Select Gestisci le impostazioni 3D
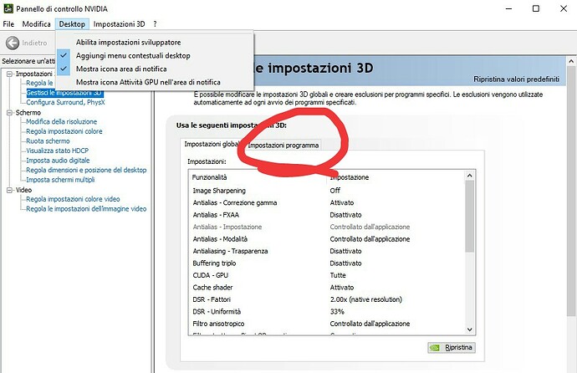The width and height of the screenshot is (577, 373). click(x=64, y=93)
